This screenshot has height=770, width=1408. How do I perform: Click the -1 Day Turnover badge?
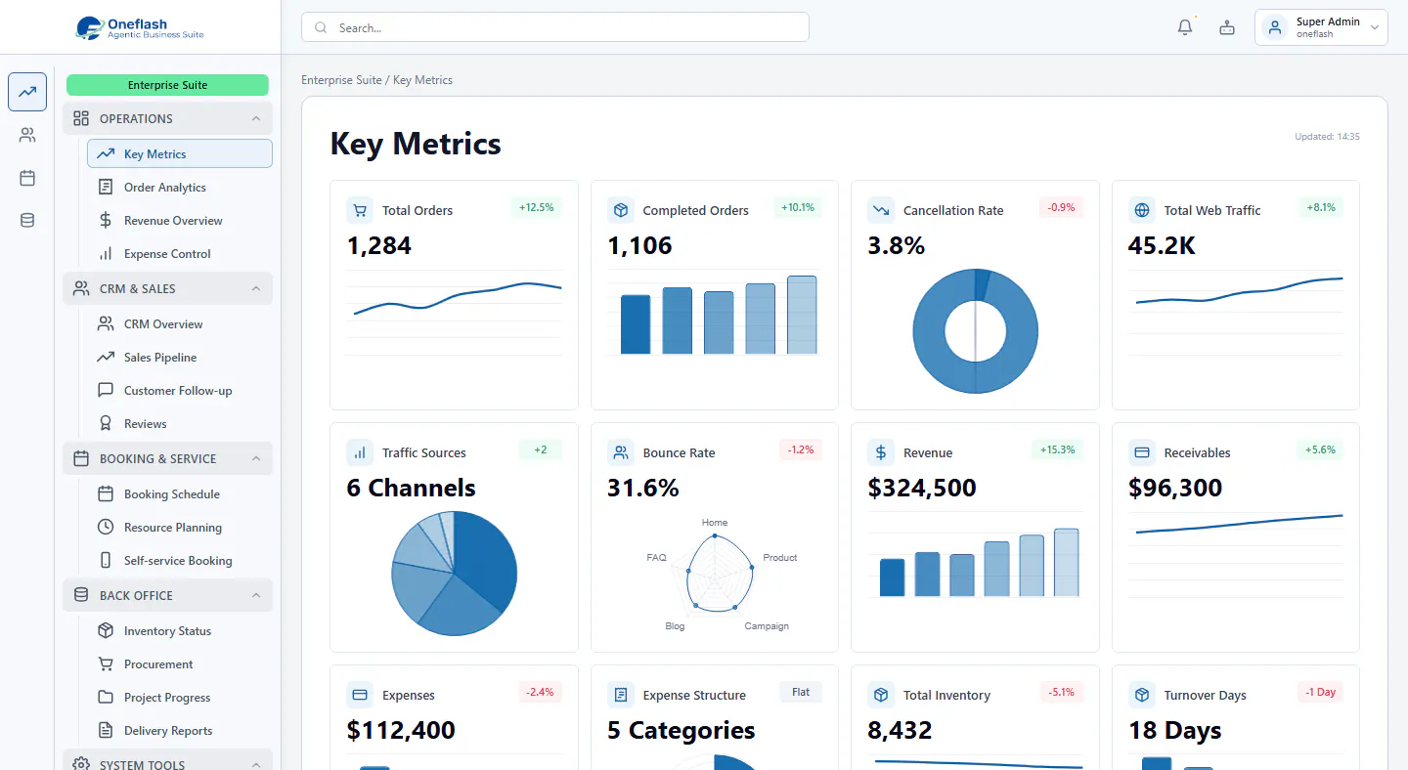click(x=1320, y=692)
